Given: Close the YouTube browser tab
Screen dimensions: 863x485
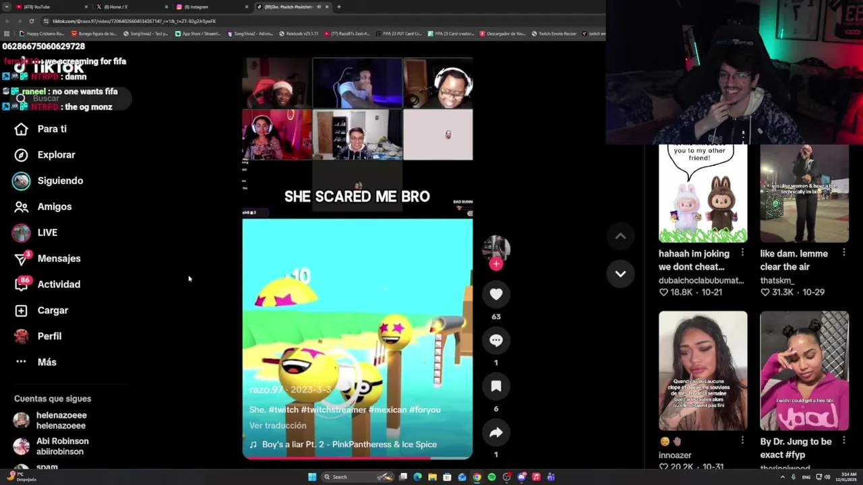Looking at the screenshot, I should click(86, 7).
